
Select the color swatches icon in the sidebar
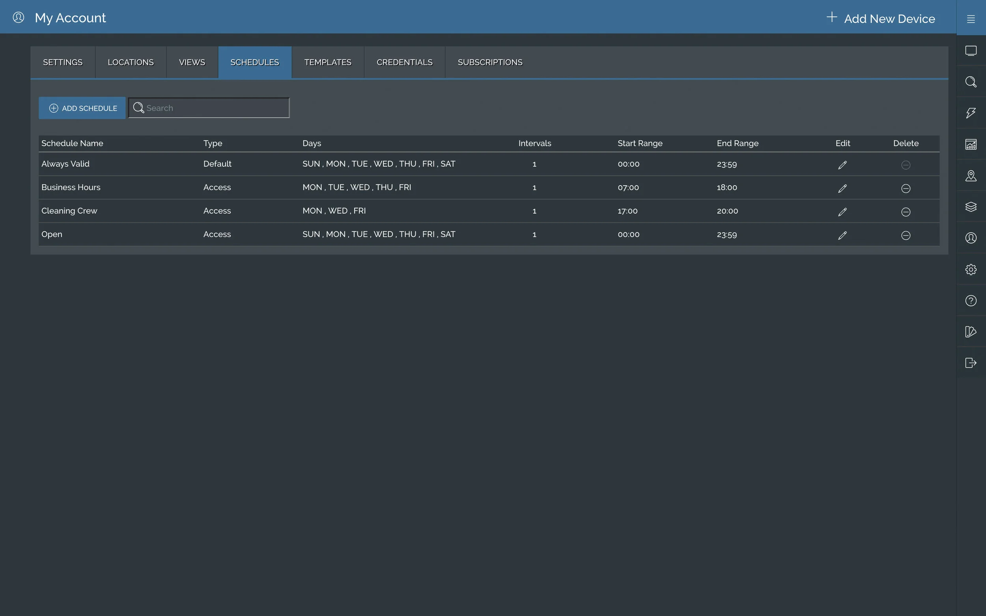(971, 331)
